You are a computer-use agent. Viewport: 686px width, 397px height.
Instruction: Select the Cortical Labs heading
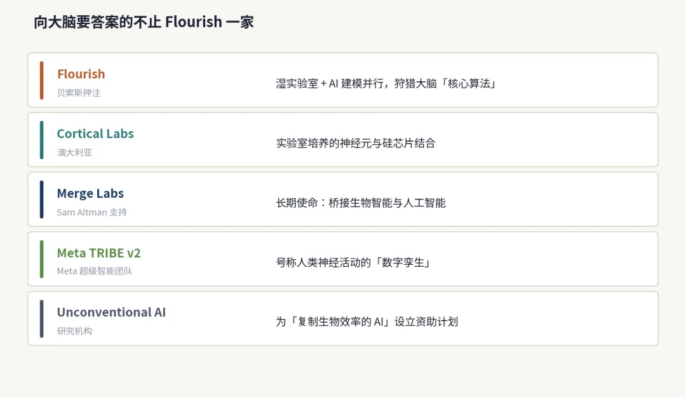pyautogui.click(x=95, y=133)
